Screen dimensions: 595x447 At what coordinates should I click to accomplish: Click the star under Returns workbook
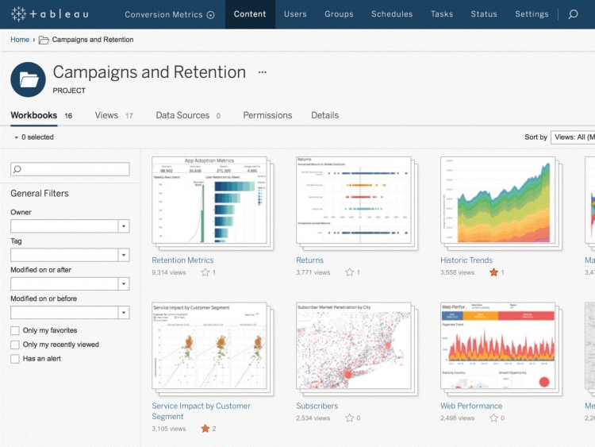[350, 272]
